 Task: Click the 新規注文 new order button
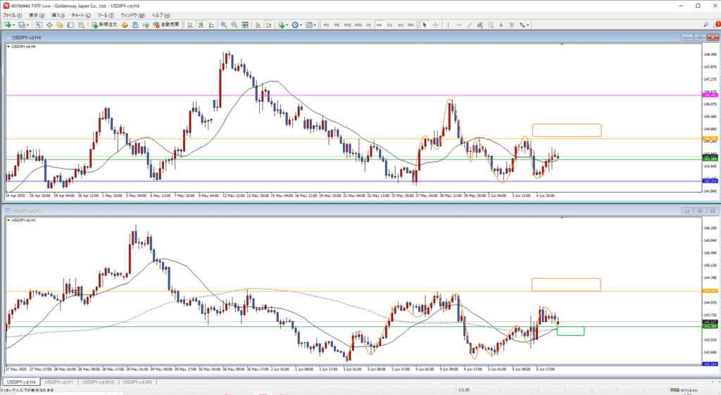pyautogui.click(x=104, y=25)
